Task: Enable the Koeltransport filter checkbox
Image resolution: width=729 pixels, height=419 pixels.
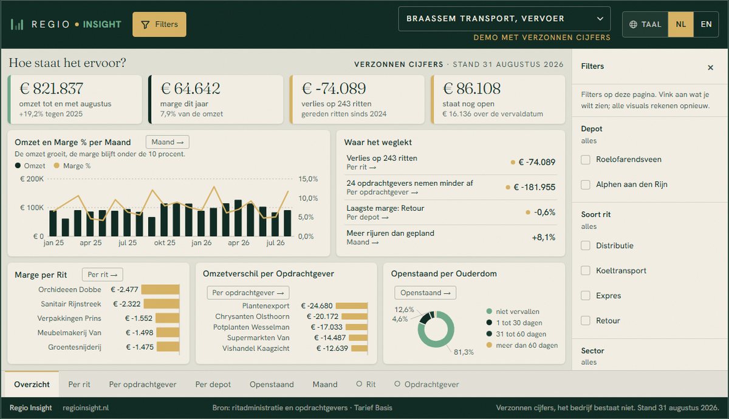Action: pyautogui.click(x=586, y=271)
